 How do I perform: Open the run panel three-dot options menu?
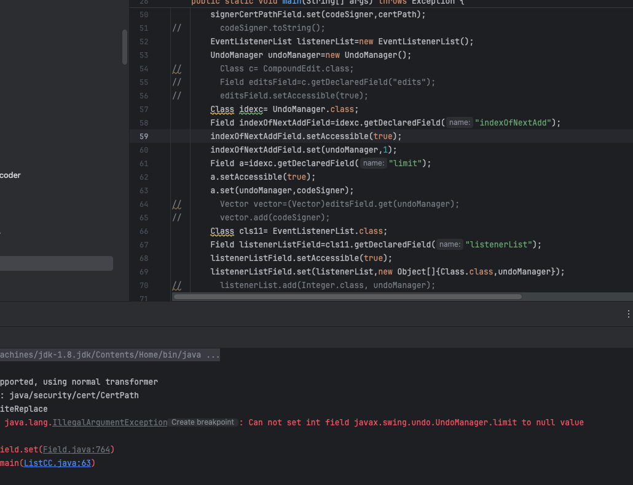point(628,314)
